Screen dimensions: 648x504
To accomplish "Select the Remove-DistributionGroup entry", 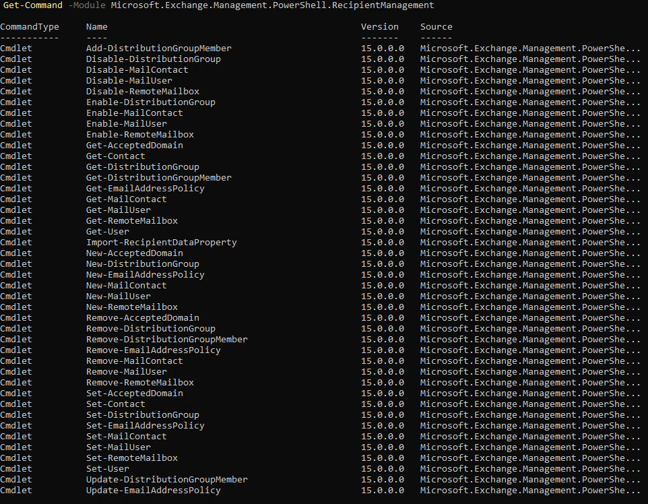I will tap(151, 328).
